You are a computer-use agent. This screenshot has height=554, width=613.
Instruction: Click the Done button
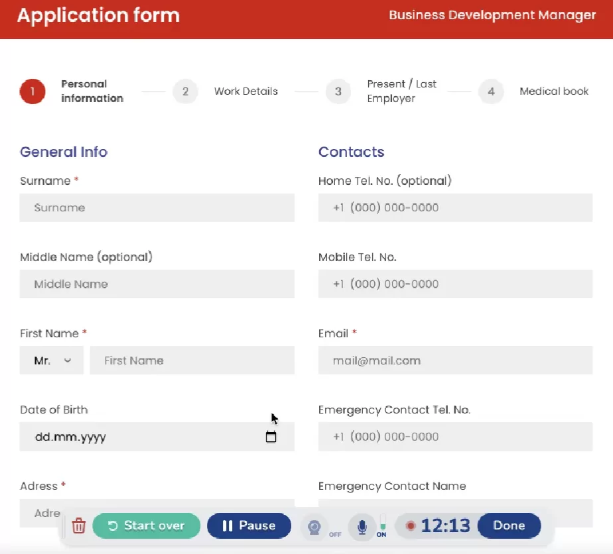509,526
